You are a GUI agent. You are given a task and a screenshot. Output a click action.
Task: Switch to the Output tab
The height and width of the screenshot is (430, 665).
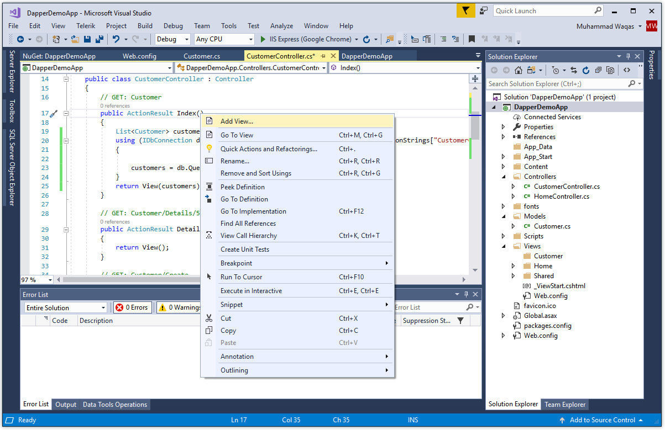coord(66,405)
